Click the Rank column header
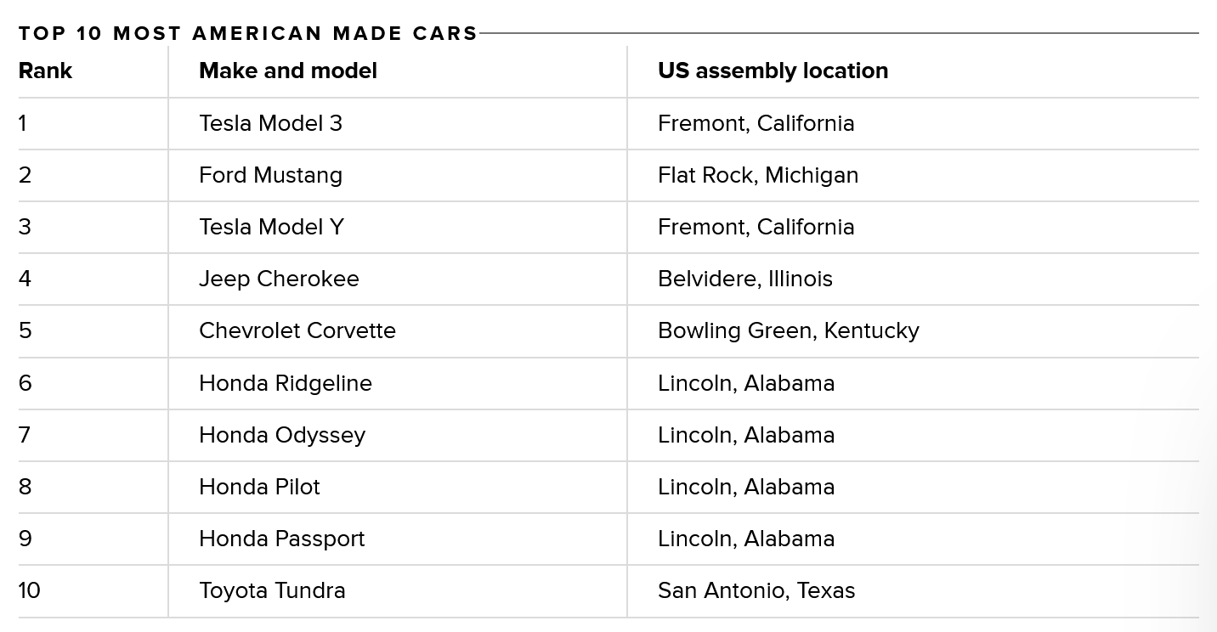The width and height of the screenshot is (1217, 632). coord(45,71)
